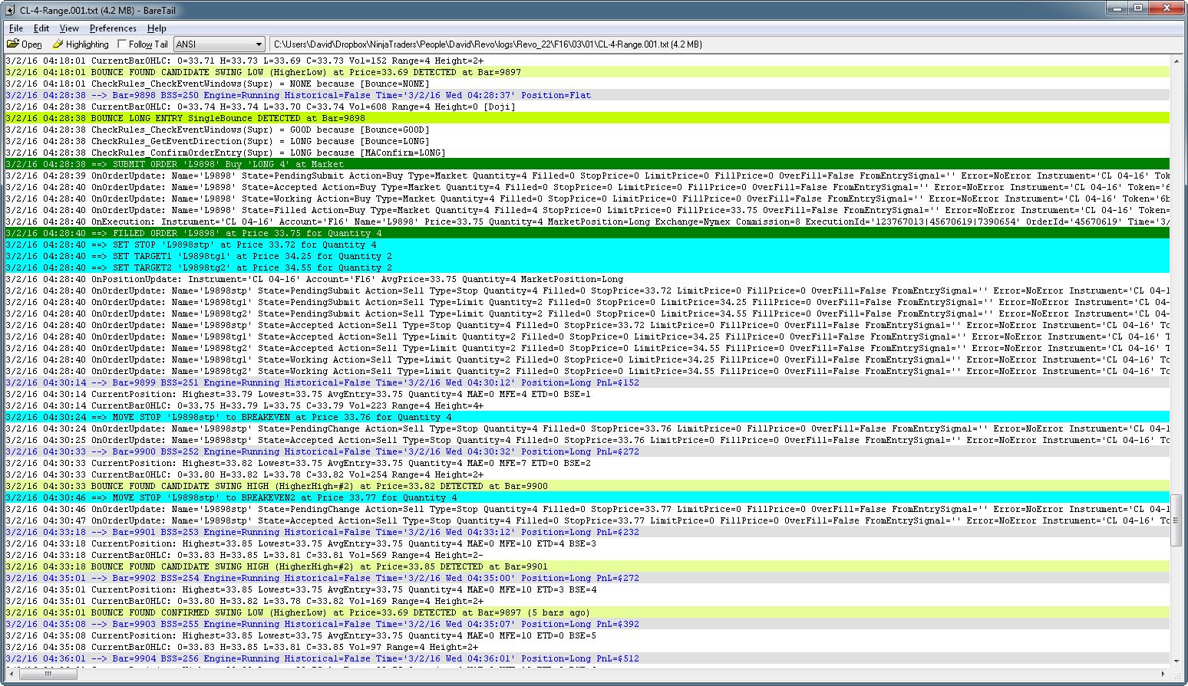The height and width of the screenshot is (686, 1188).
Task: Select the "SET TARGET2 'L9898tg2'" log line
Action: (x=587, y=268)
